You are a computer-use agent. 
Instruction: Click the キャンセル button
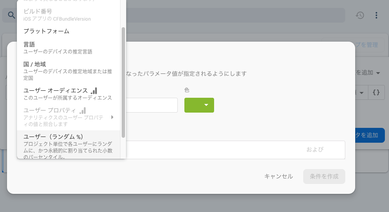coord(278,177)
